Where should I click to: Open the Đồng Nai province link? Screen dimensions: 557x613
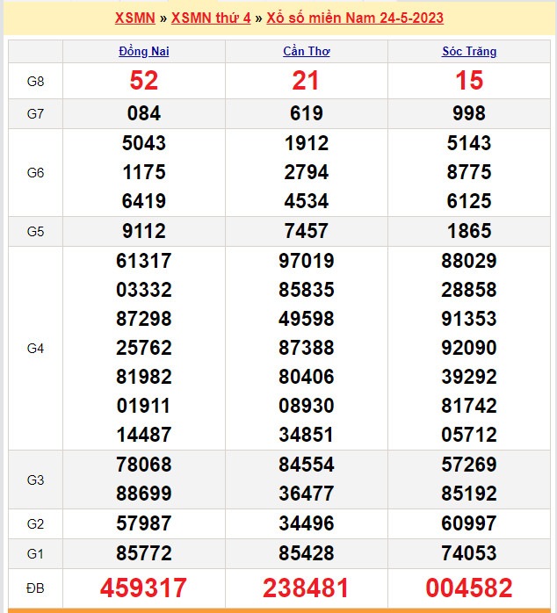(144, 51)
